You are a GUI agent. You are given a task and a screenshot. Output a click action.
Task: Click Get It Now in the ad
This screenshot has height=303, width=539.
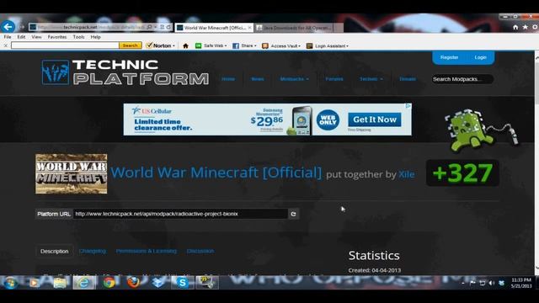click(375, 120)
